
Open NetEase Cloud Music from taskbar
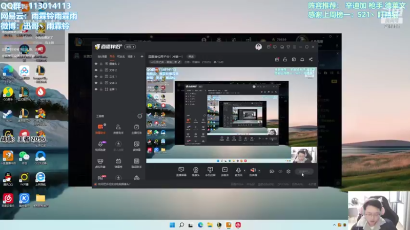click(x=238, y=225)
